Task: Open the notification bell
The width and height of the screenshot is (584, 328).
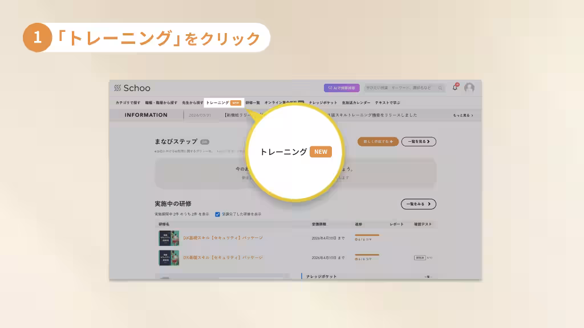Action: (x=455, y=87)
